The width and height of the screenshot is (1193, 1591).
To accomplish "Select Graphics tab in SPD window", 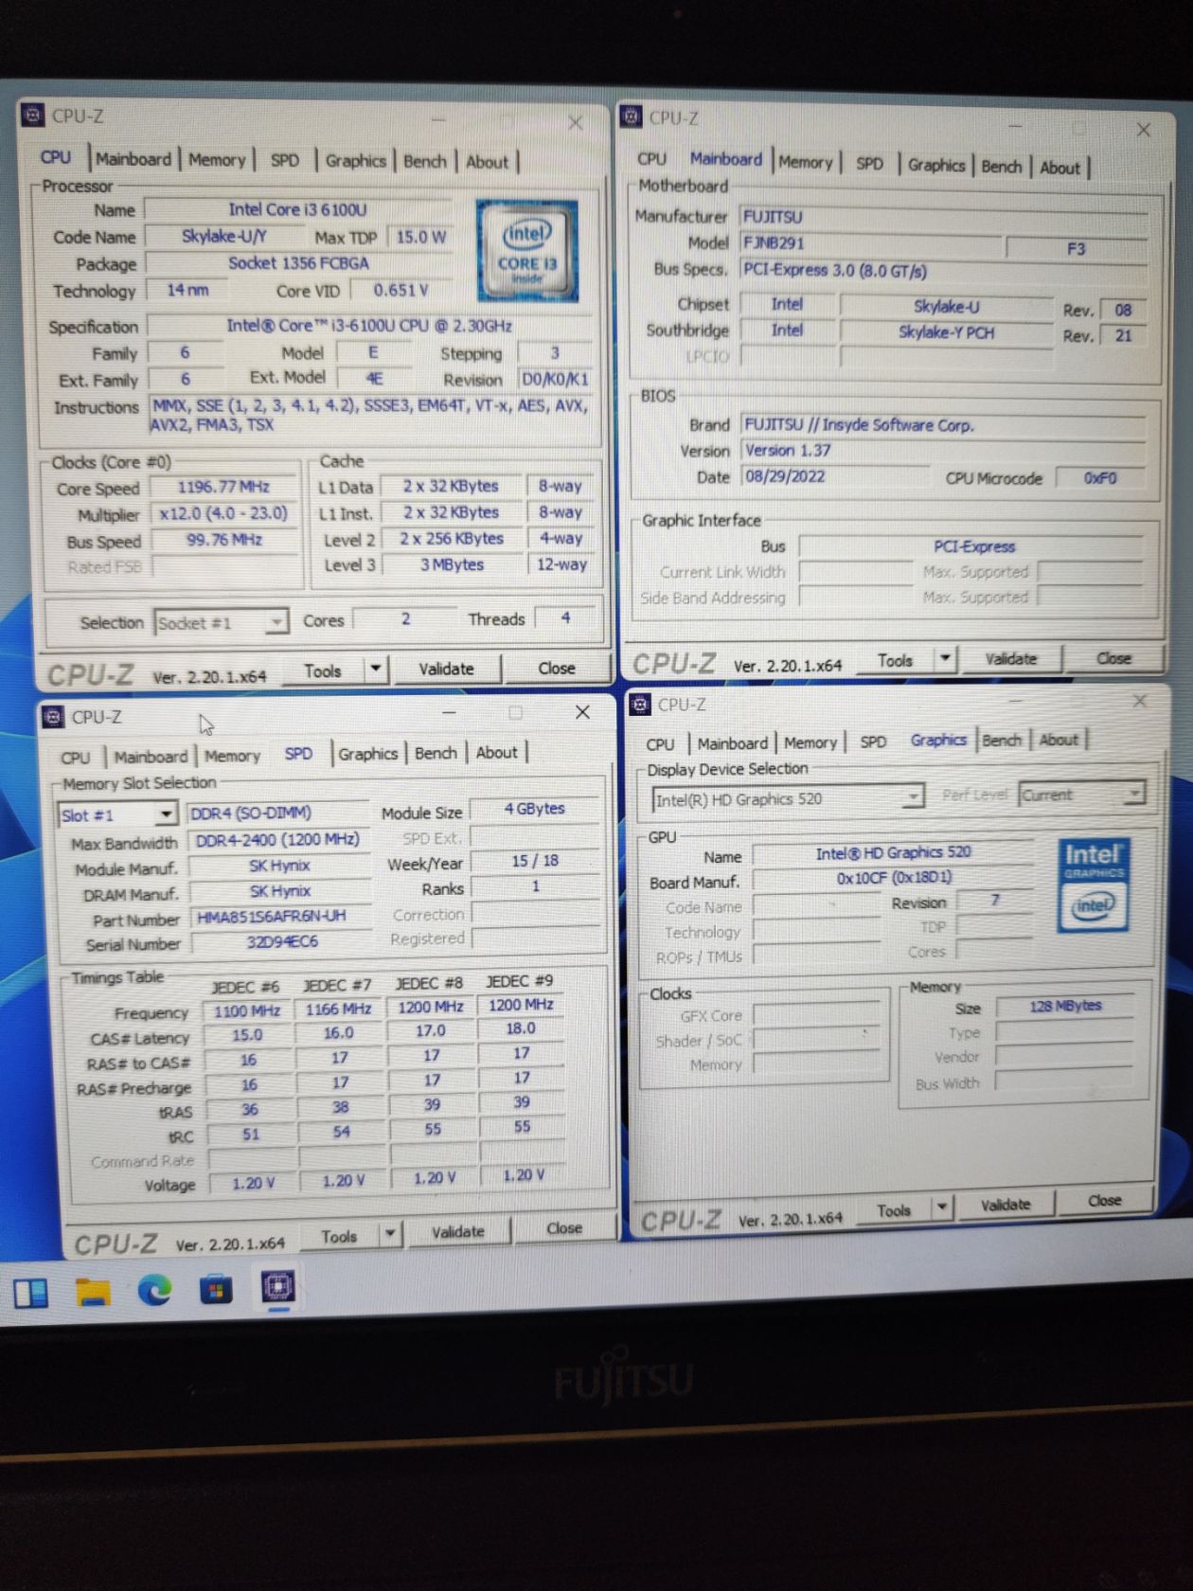I will click(367, 754).
